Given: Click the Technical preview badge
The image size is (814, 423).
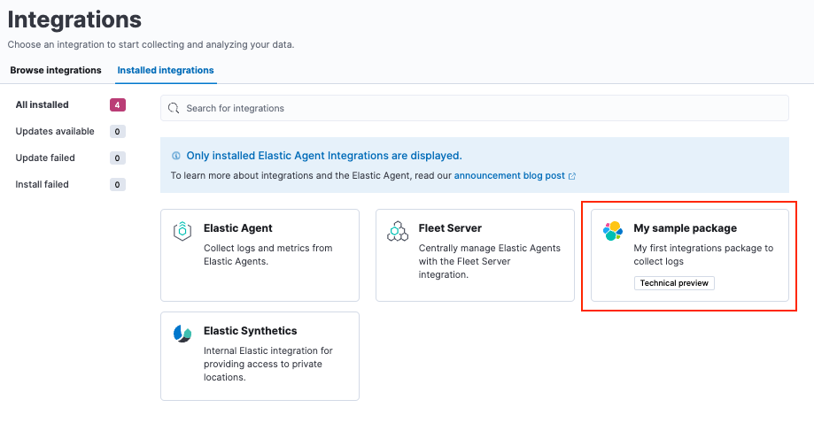Looking at the screenshot, I should click(x=674, y=283).
